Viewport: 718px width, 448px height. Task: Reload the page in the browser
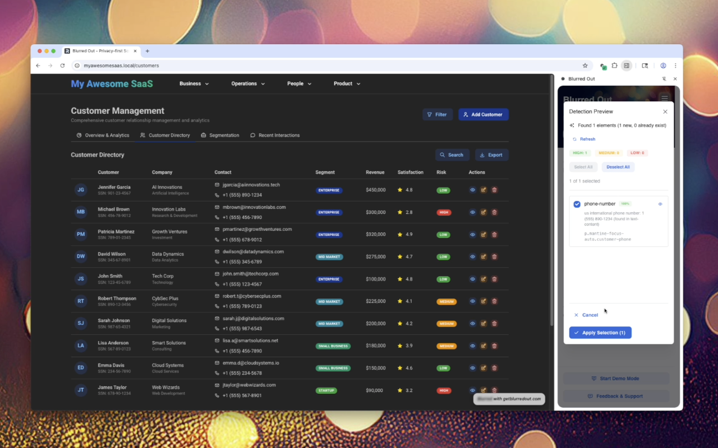tap(62, 66)
